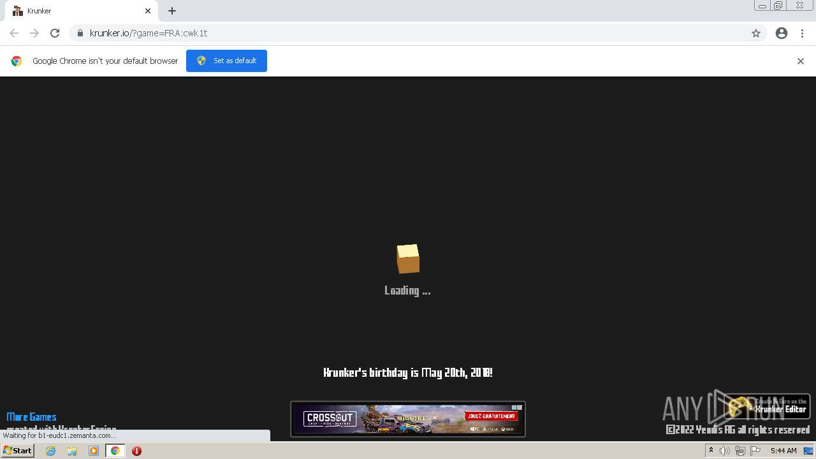Click the loading cube icon
Screen dimensions: 816x459
408,259
